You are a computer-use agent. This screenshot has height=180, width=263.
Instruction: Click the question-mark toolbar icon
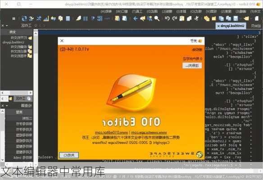tap(93, 18)
